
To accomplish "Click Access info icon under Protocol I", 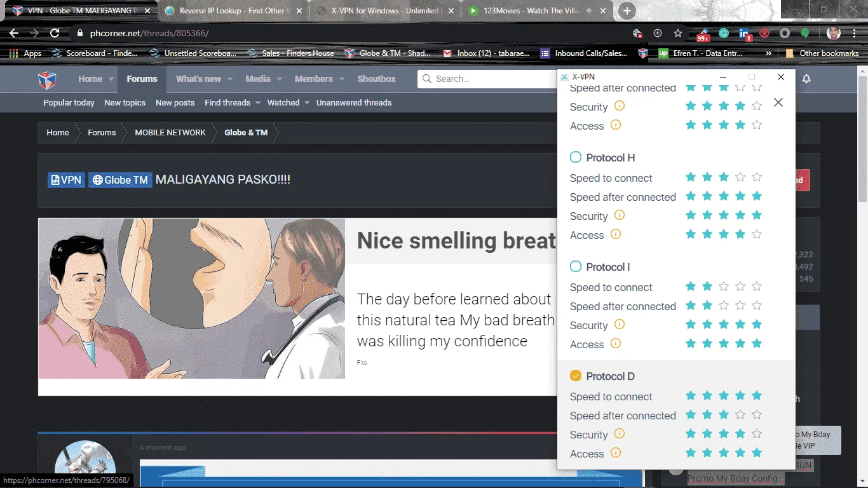I will [615, 344].
